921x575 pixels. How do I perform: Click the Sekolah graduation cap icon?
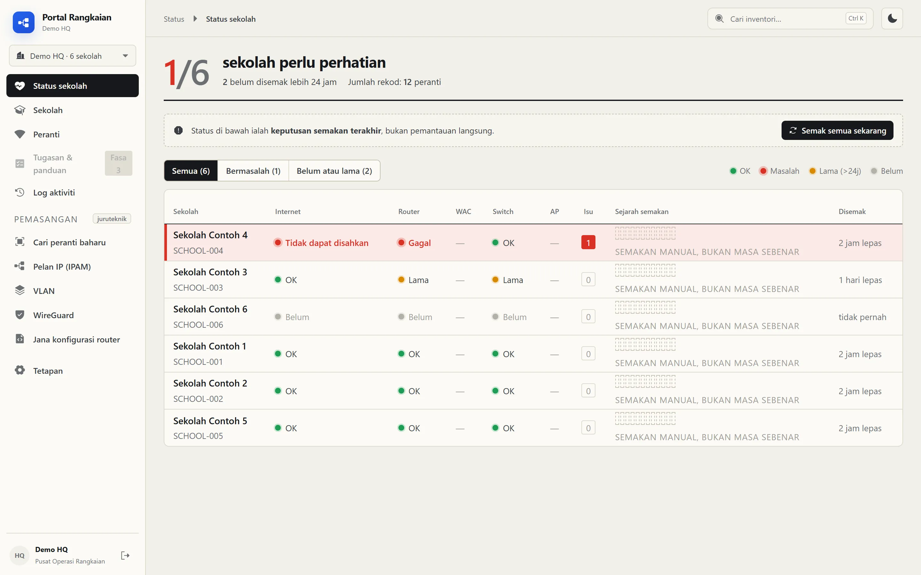click(x=20, y=110)
